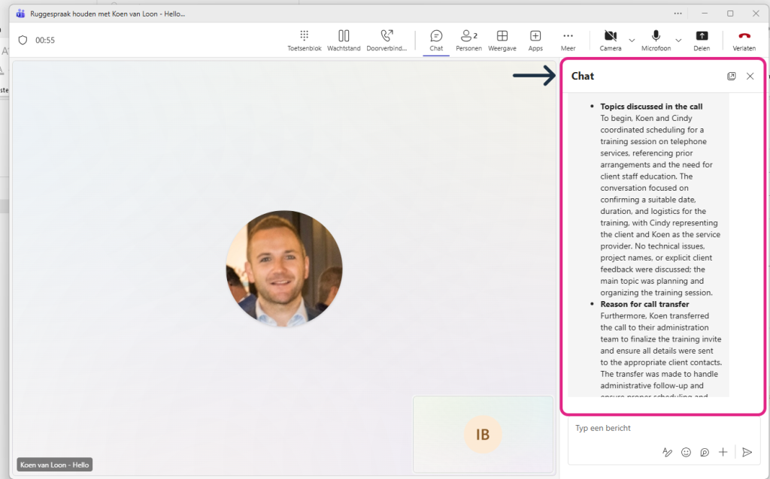770x479 pixels.
Task: Leave the call with Verlaten
Action: pos(744,41)
